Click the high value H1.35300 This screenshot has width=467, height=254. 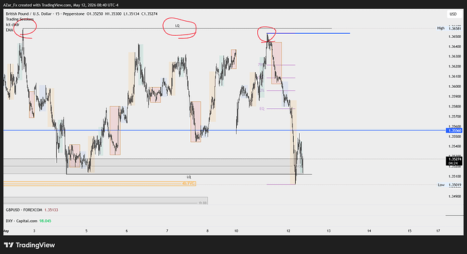[x=113, y=14]
